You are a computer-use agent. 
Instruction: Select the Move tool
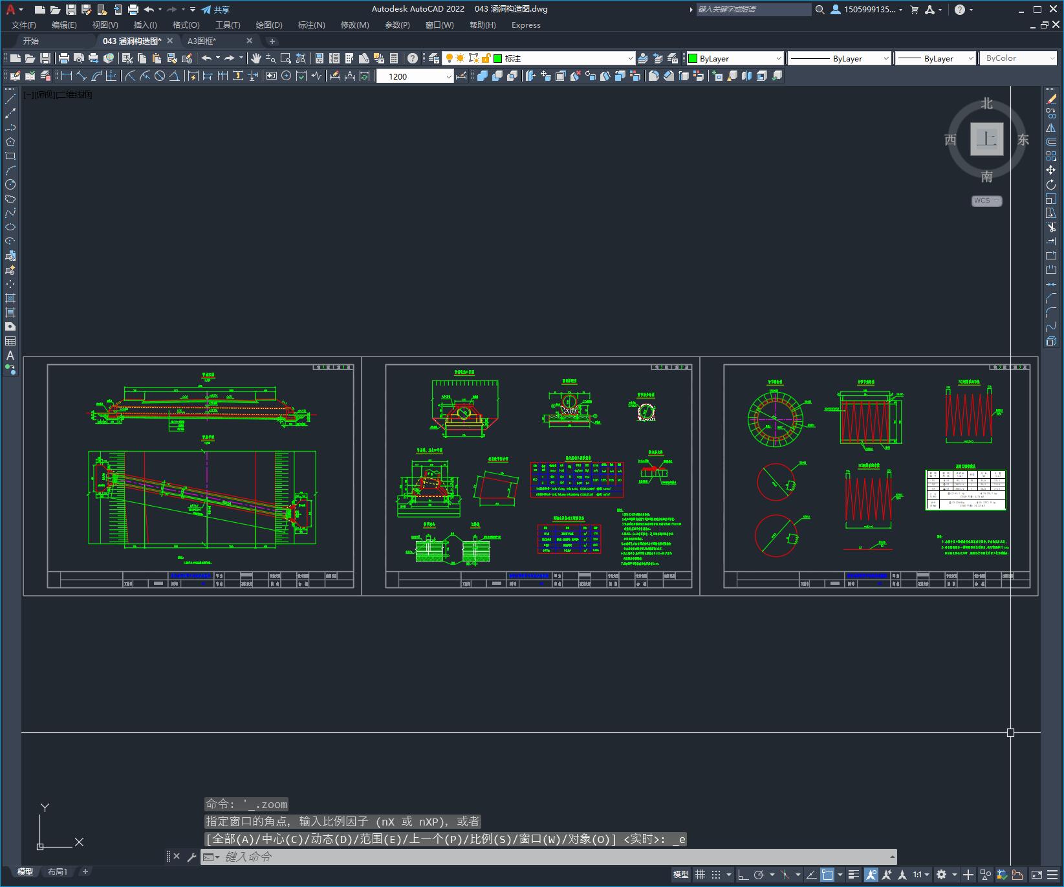tap(1051, 170)
